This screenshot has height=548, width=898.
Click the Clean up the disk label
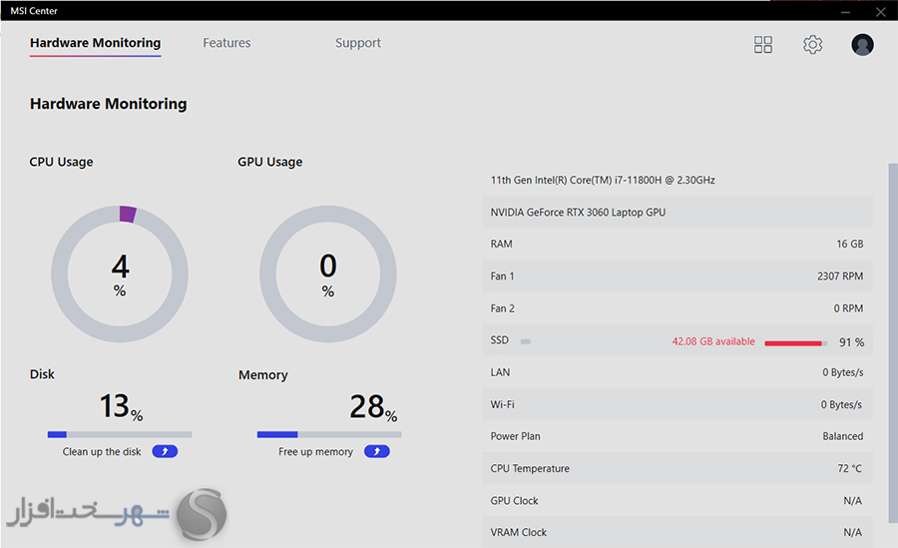point(102,452)
